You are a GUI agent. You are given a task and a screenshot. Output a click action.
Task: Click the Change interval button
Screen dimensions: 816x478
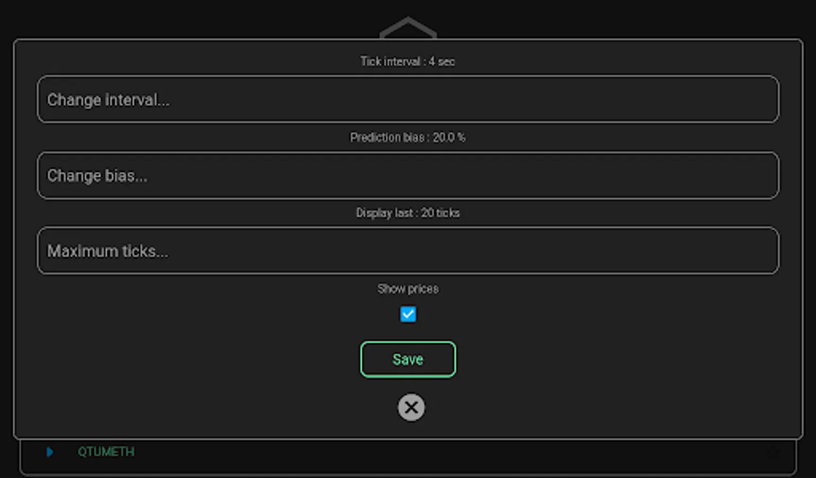(408, 99)
